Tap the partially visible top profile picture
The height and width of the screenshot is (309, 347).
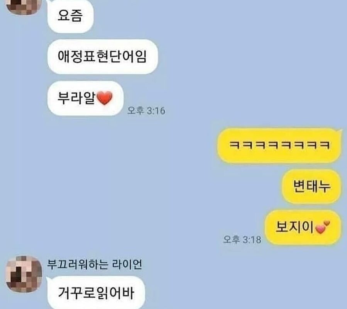[24, 7]
